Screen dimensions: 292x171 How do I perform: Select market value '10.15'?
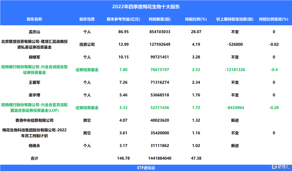(124, 57)
